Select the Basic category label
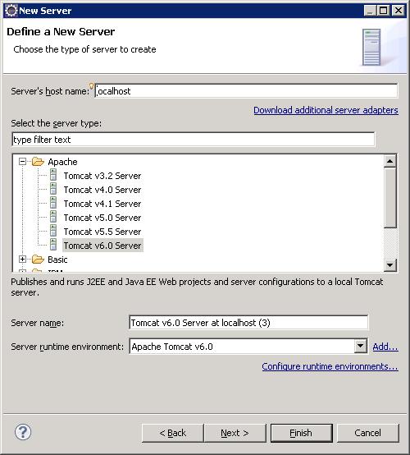410x455 pixels. (57, 260)
